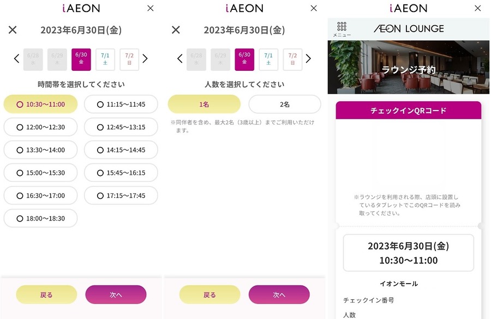Viewport: 491px width, 319px height.
Task: Select 7/1 土 tab on people-count screen
Action: (268, 59)
